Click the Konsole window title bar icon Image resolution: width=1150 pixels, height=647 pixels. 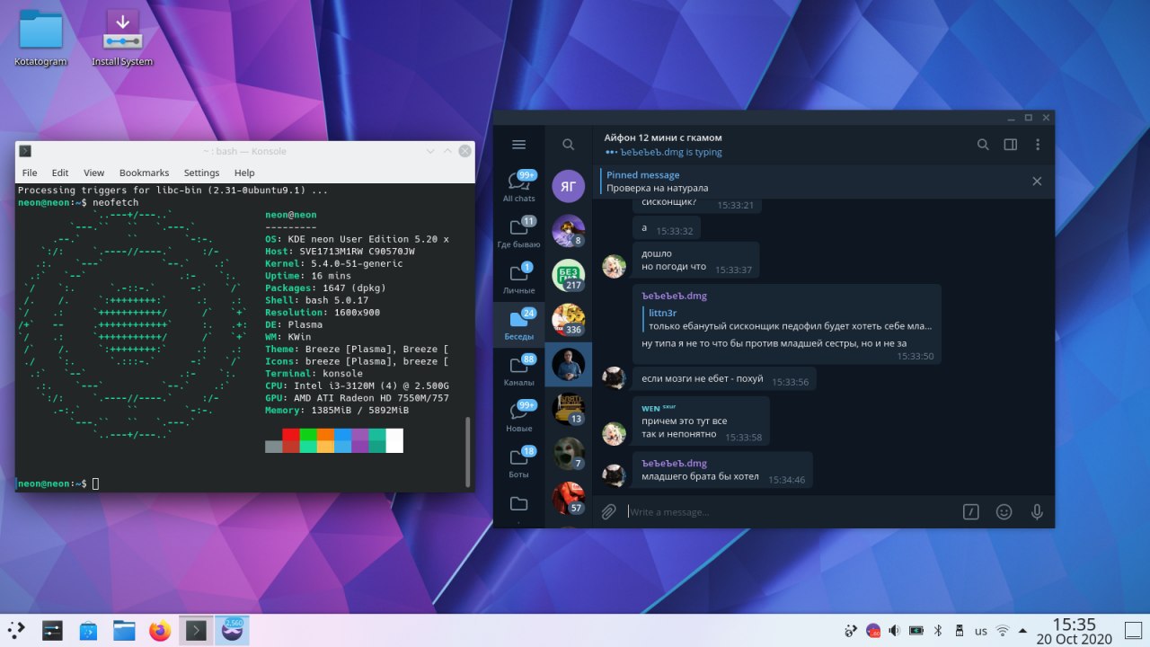26,151
